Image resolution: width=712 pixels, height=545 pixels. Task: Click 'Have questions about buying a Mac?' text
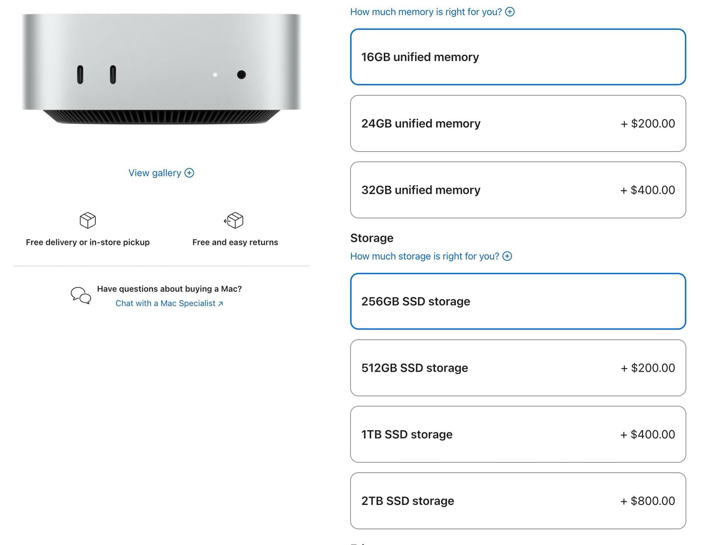coord(169,289)
